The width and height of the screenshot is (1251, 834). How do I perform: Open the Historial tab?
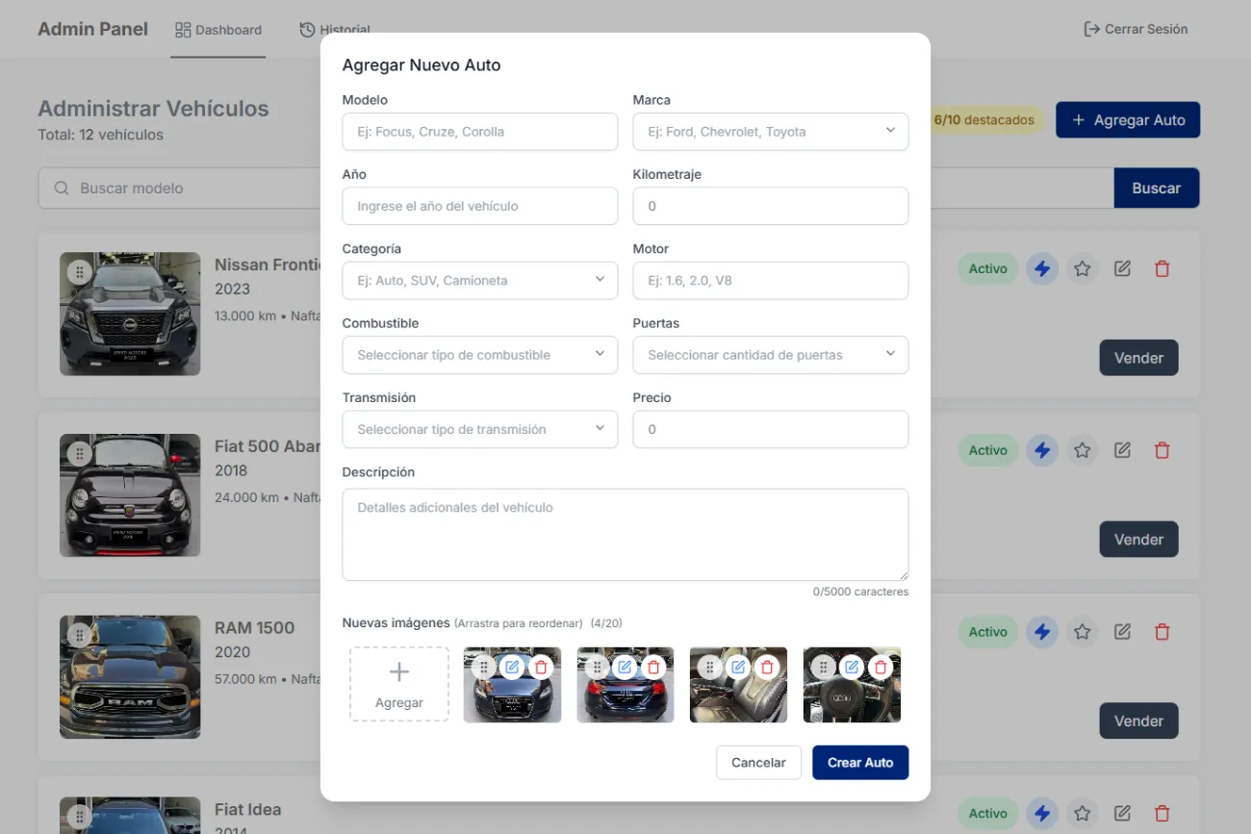(x=335, y=30)
